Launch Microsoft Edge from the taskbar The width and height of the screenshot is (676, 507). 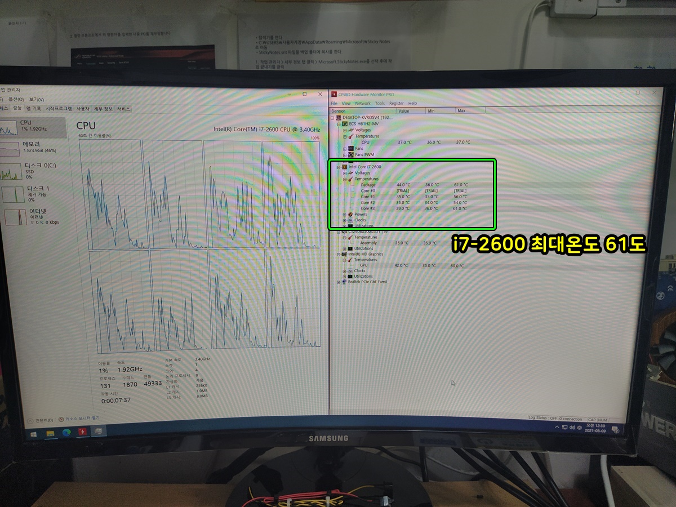point(66,433)
